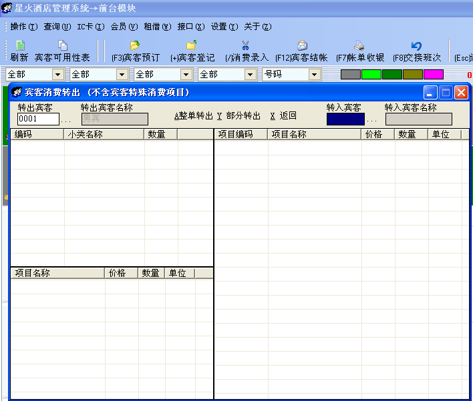Viewport: 473px width, 401px height.
Task: Click the 项目编码 column header
Action: [x=241, y=134]
